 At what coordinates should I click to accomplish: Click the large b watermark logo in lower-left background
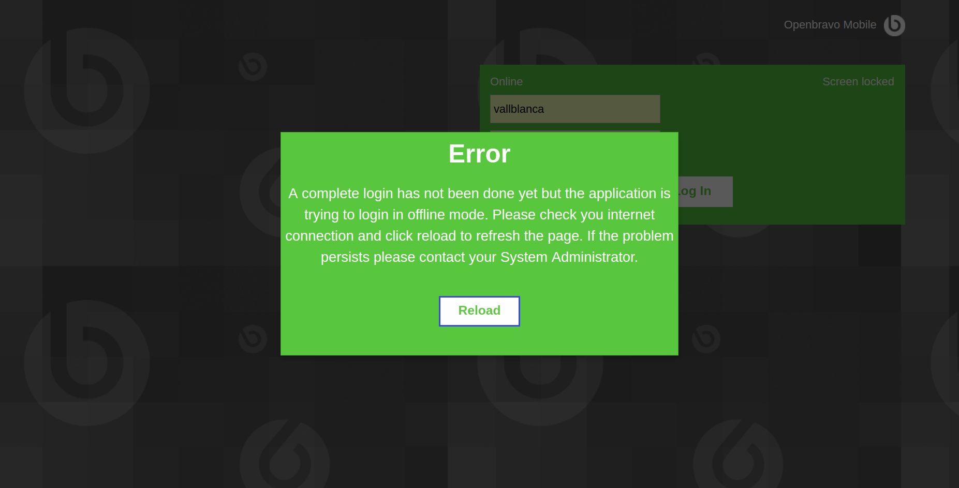(87, 363)
